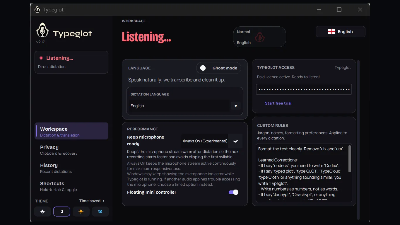Click the Custom Rules scrollbar thumb
Image resolution: width=400 pixels, height=225 pixels.
pos(350,159)
